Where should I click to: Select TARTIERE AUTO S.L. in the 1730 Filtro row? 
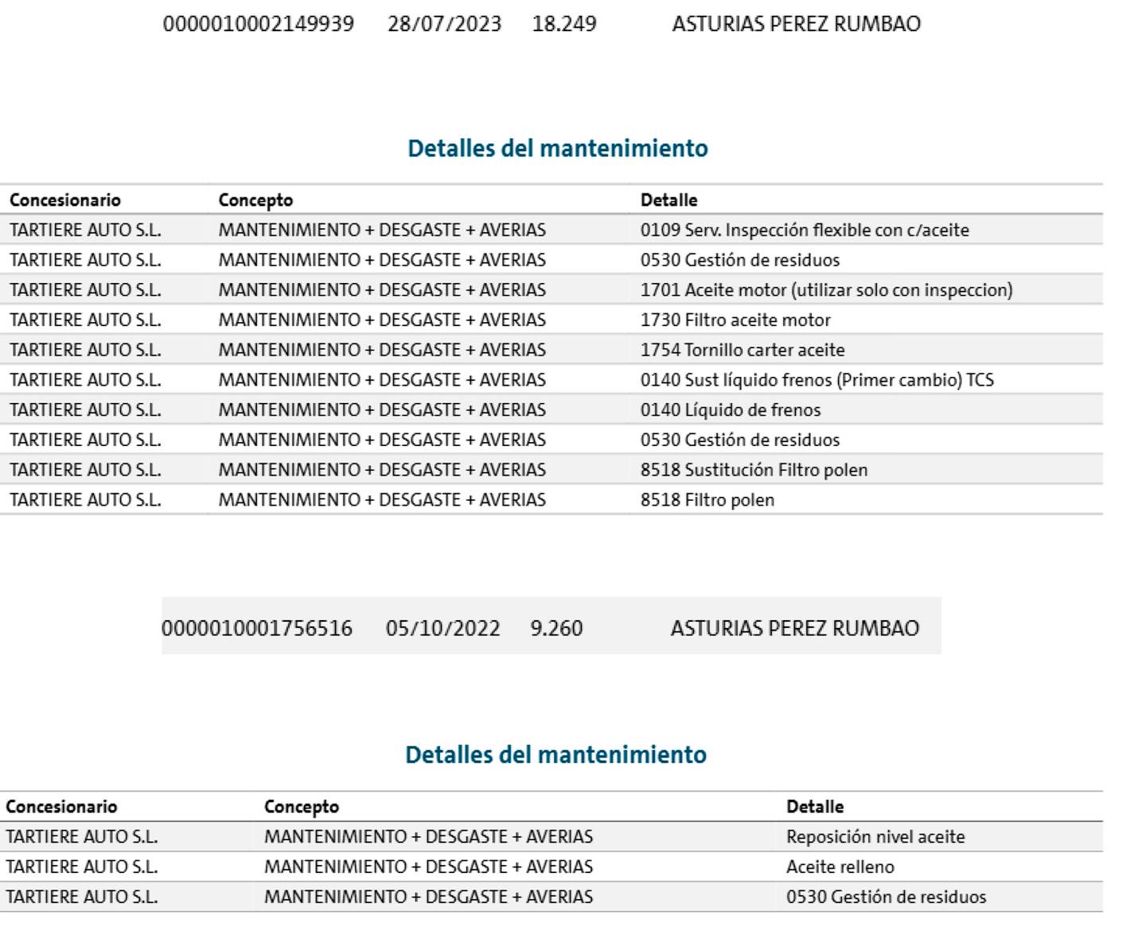(85, 320)
